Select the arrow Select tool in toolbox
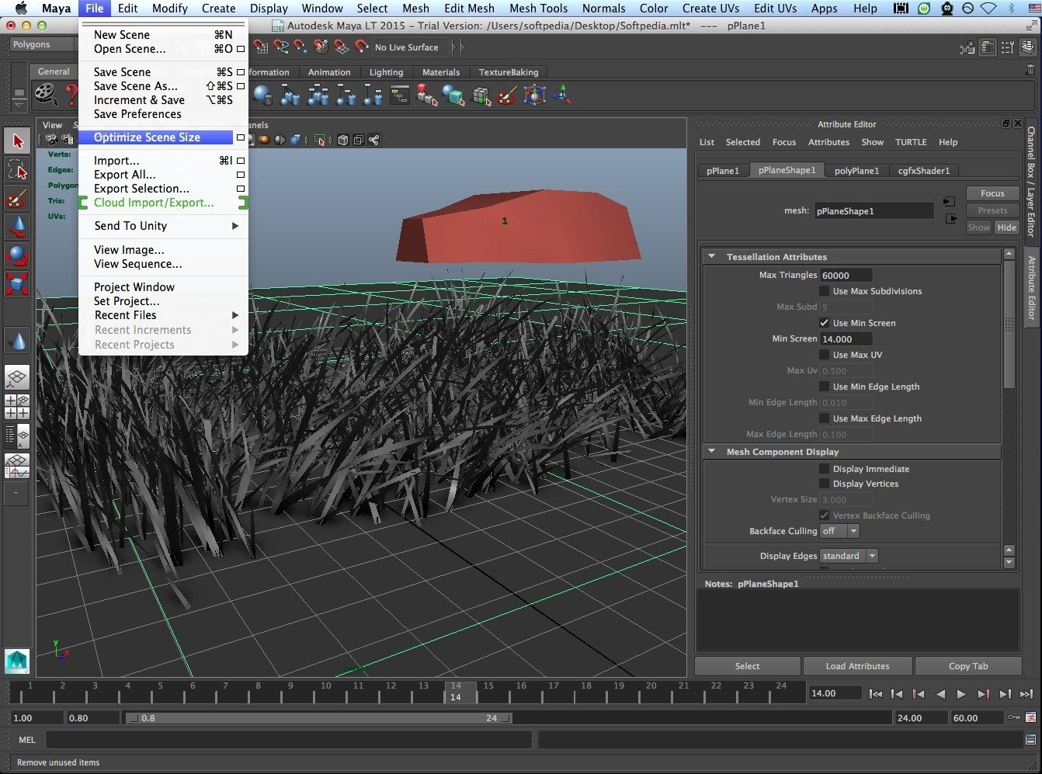 point(17,141)
